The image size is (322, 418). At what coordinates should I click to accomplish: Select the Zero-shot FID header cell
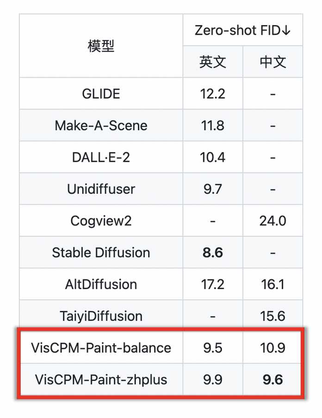pos(243,30)
